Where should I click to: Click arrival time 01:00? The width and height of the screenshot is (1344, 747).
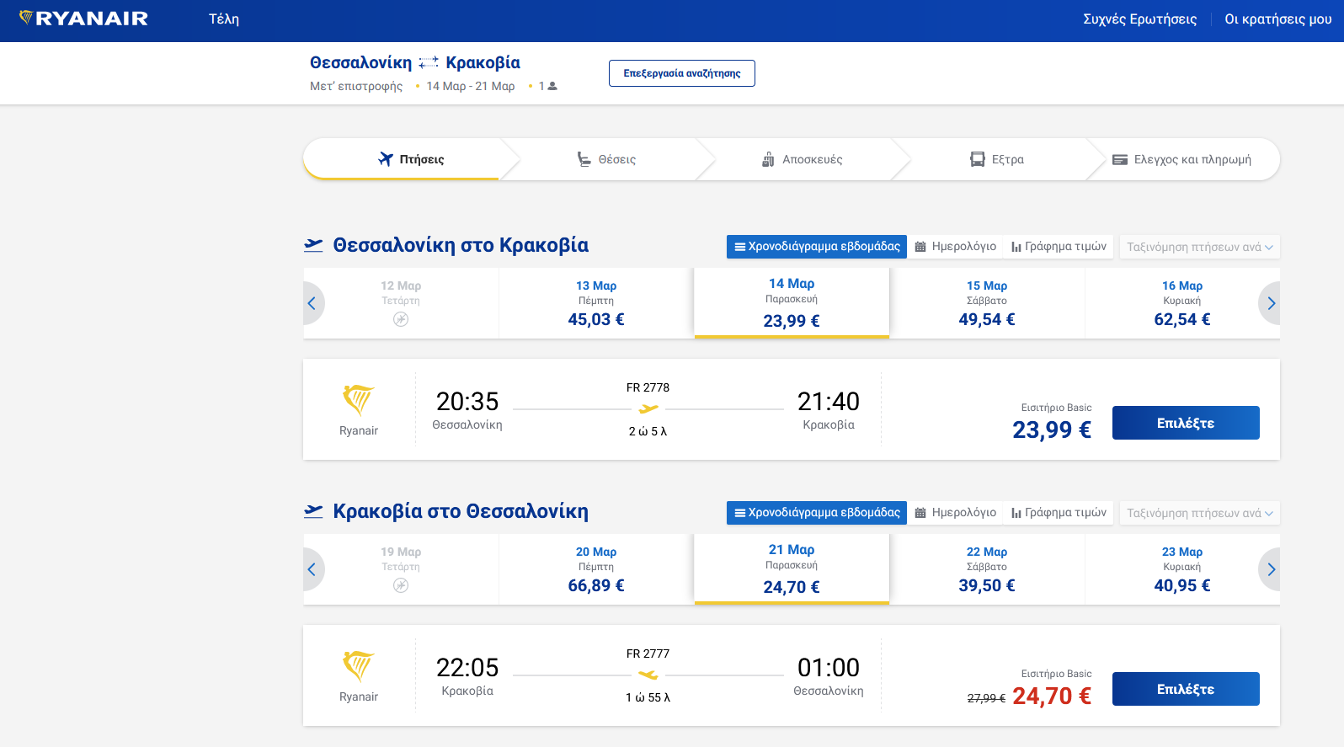click(x=829, y=667)
